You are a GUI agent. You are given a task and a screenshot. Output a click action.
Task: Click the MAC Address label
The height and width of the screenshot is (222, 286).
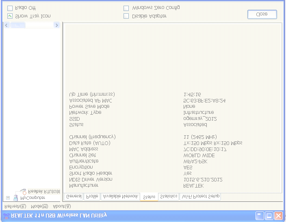84,149
